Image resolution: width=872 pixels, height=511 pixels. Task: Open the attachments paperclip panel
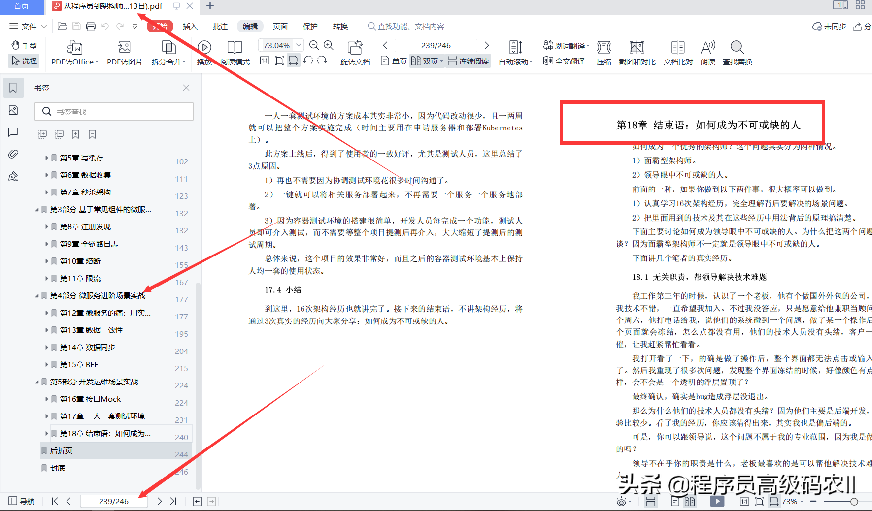[13, 154]
